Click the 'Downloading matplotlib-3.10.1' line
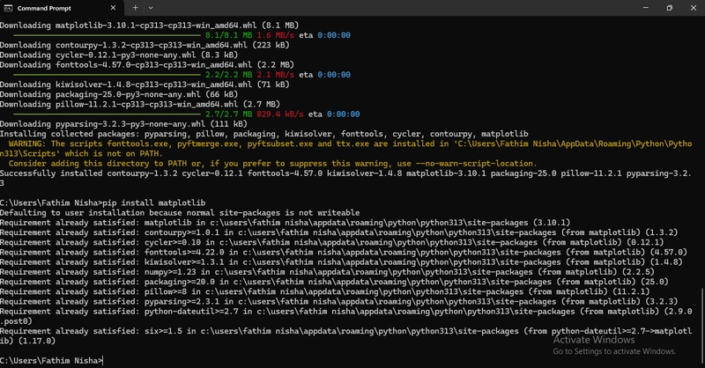Screen dimensions: 705x368 (x=149, y=26)
